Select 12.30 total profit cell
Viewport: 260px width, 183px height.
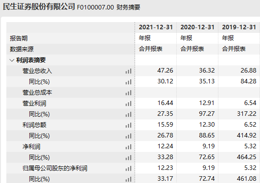point(207,125)
